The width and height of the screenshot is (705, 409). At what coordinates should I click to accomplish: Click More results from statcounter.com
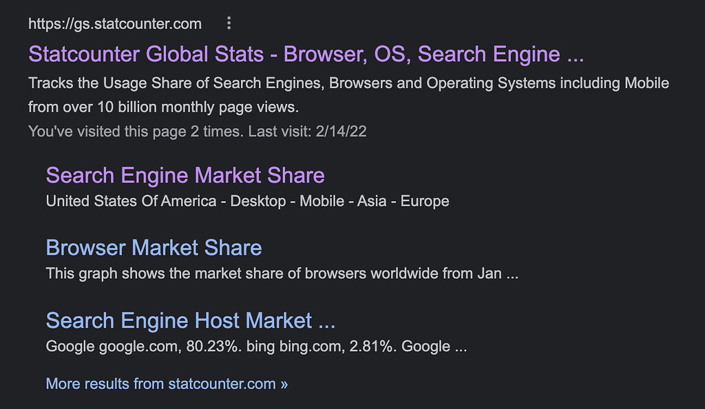pyautogui.click(x=160, y=384)
